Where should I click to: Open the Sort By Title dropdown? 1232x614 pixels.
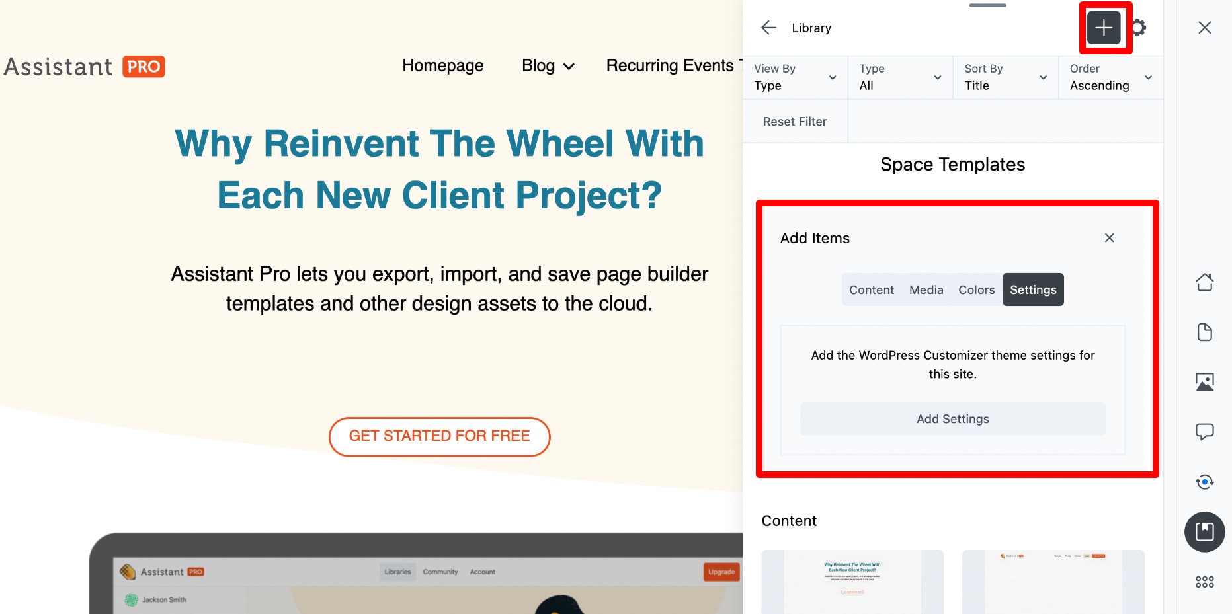pyautogui.click(x=1005, y=77)
